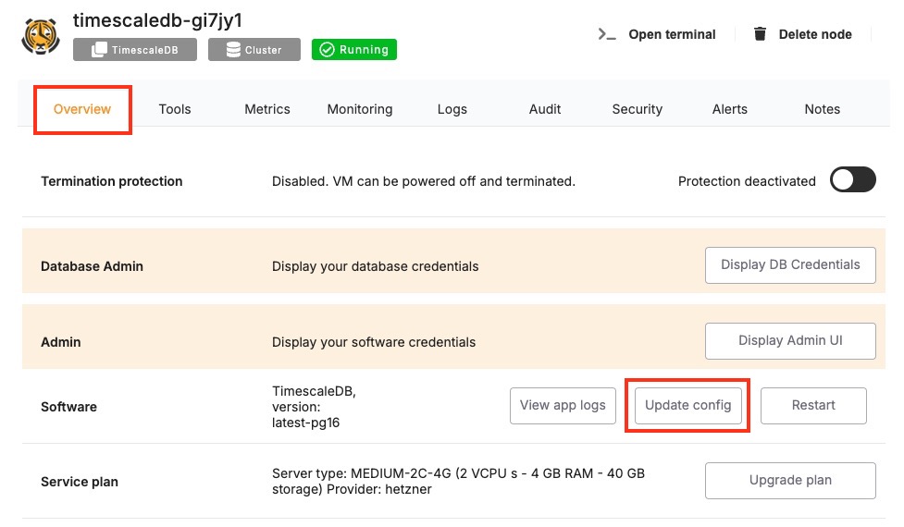Viewport: 904px width, 527px height.
Task: Open View app logs
Action: tap(563, 405)
